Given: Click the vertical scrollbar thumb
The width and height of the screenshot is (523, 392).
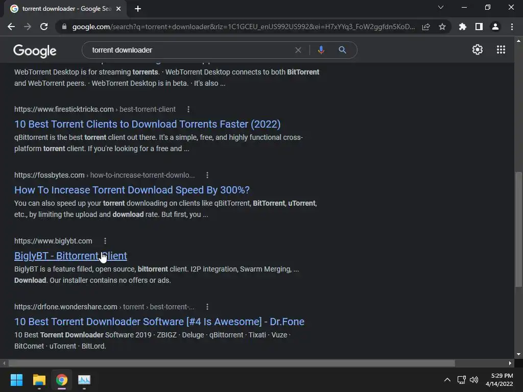Looking at the screenshot, I should [x=518, y=229].
